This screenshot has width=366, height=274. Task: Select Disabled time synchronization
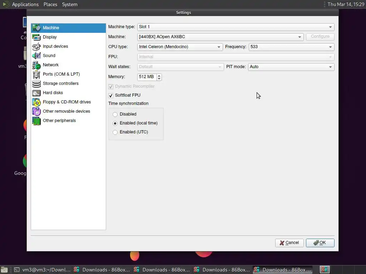[115, 115]
